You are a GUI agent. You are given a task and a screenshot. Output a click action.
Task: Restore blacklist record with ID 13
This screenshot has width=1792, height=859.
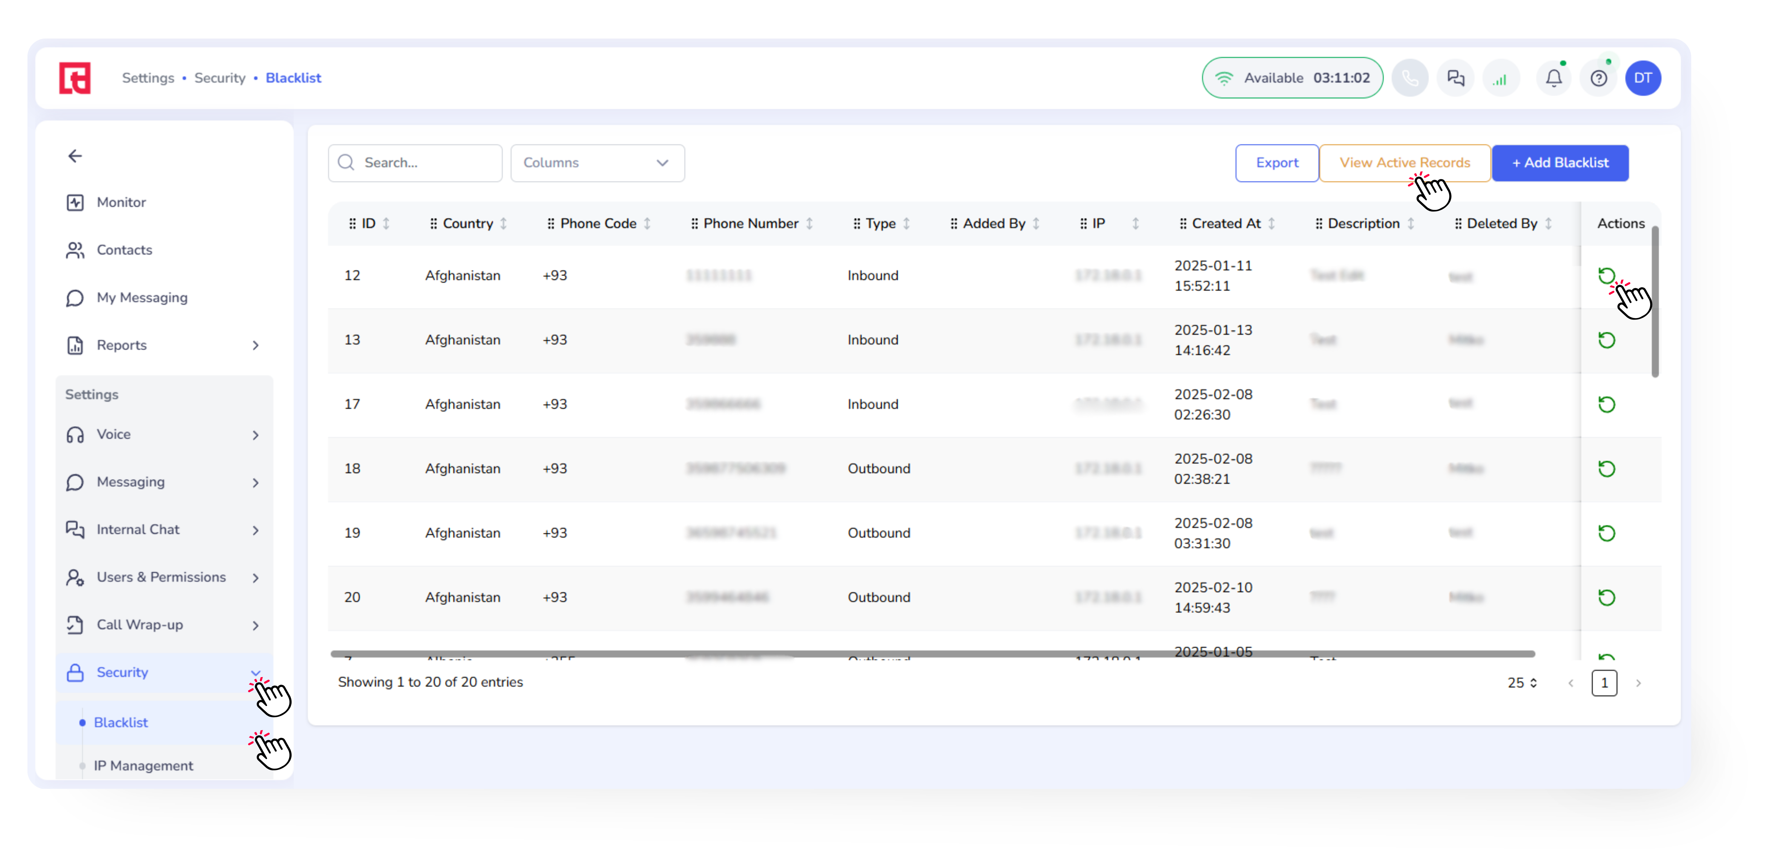pyautogui.click(x=1606, y=340)
